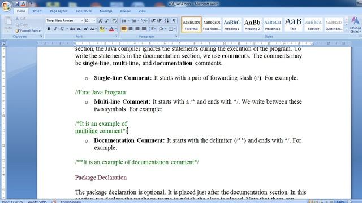Toggle Align Text Left
362x203 pixels.
(x=124, y=29)
